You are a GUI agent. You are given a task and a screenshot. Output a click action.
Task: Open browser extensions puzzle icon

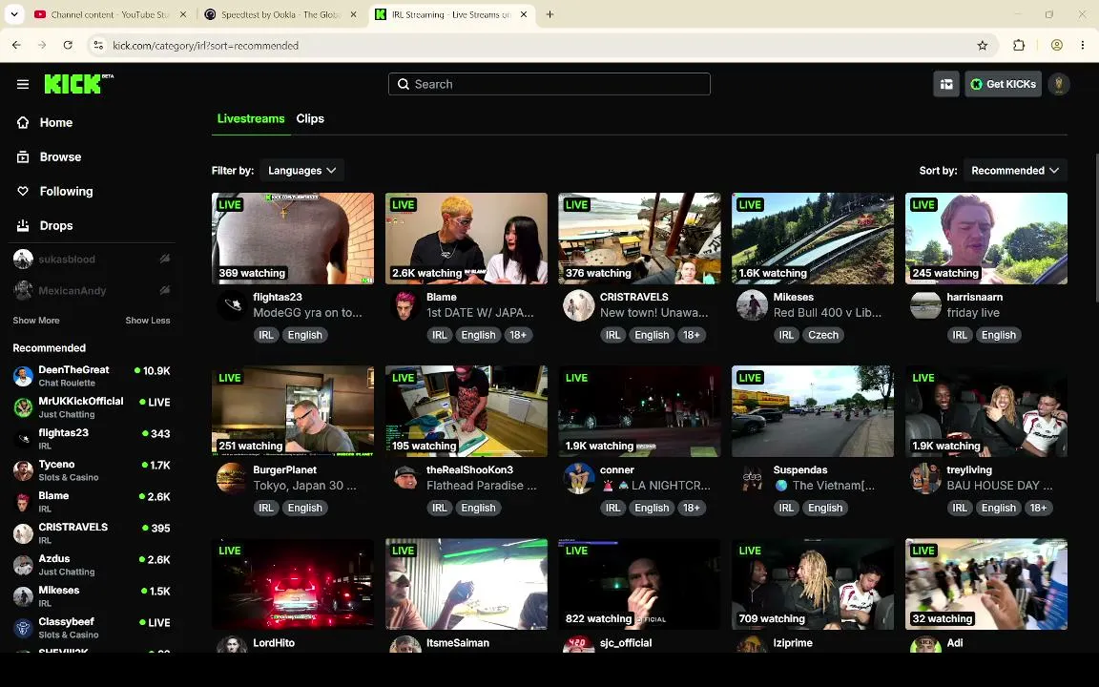(1019, 46)
